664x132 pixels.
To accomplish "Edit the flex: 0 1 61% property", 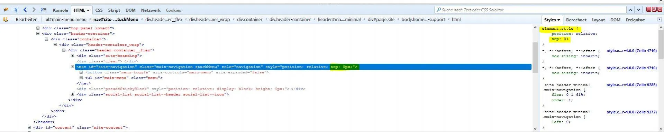I will point(569,95).
